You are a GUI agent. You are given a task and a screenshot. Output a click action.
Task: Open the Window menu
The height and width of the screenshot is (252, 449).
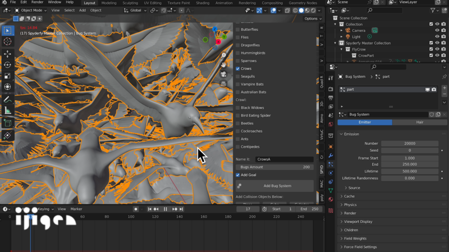(x=54, y=2)
